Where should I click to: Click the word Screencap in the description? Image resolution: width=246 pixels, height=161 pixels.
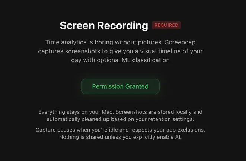coord(180,42)
